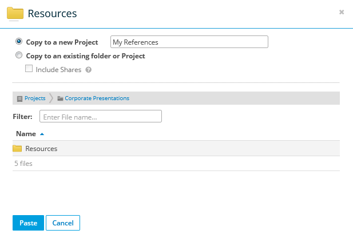Sort the list by the Name column header
353x234 pixels.
click(x=26, y=134)
